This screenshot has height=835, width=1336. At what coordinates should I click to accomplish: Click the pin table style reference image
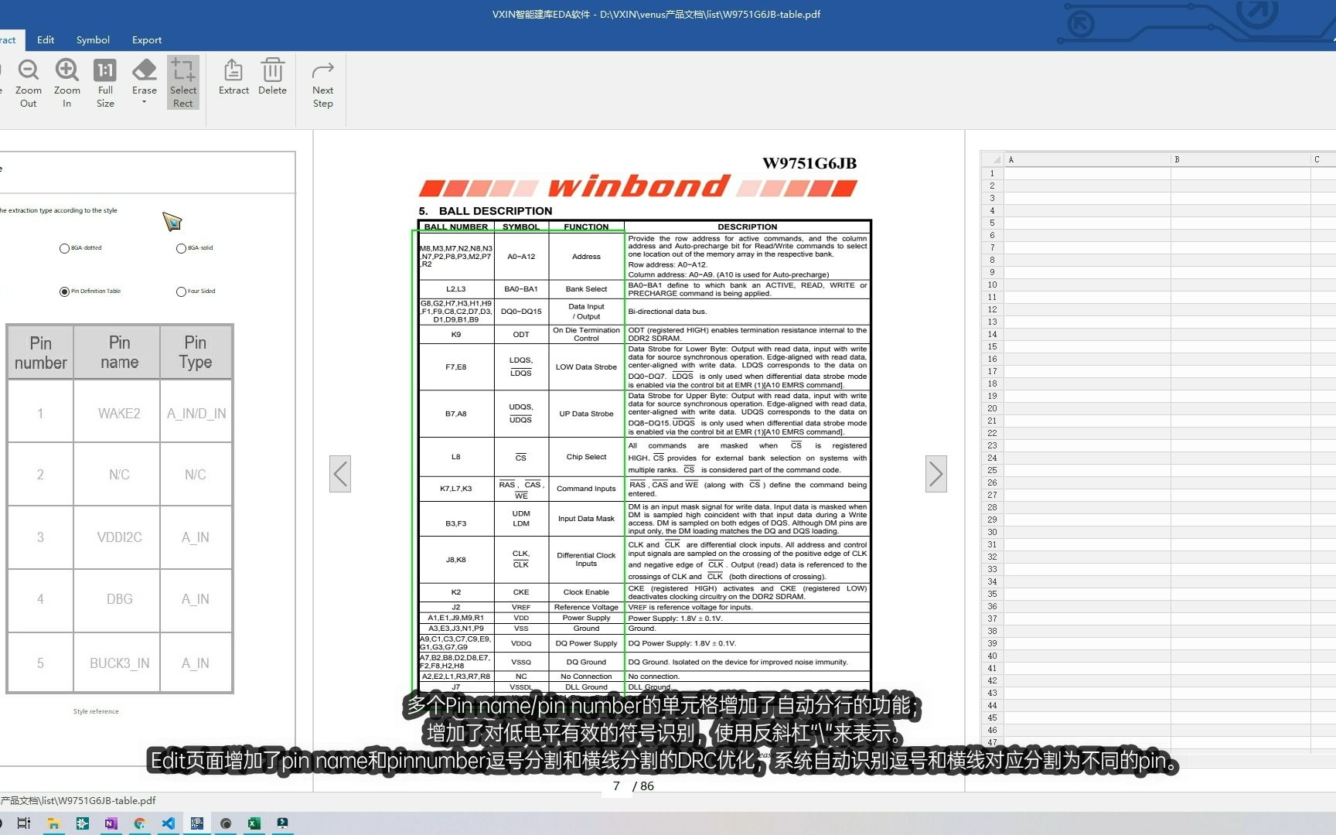[120, 509]
